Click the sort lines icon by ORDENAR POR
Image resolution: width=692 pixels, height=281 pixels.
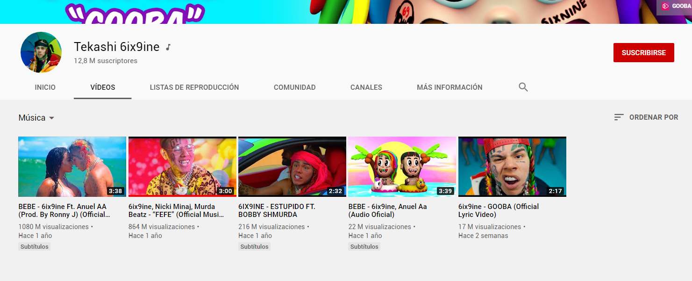pyautogui.click(x=619, y=117)
